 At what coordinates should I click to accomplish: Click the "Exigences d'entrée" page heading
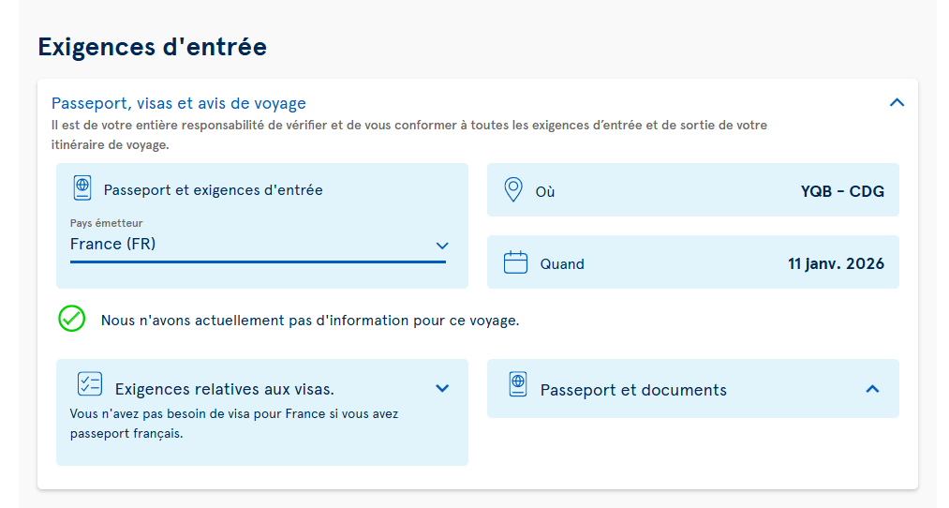point(152,46)
